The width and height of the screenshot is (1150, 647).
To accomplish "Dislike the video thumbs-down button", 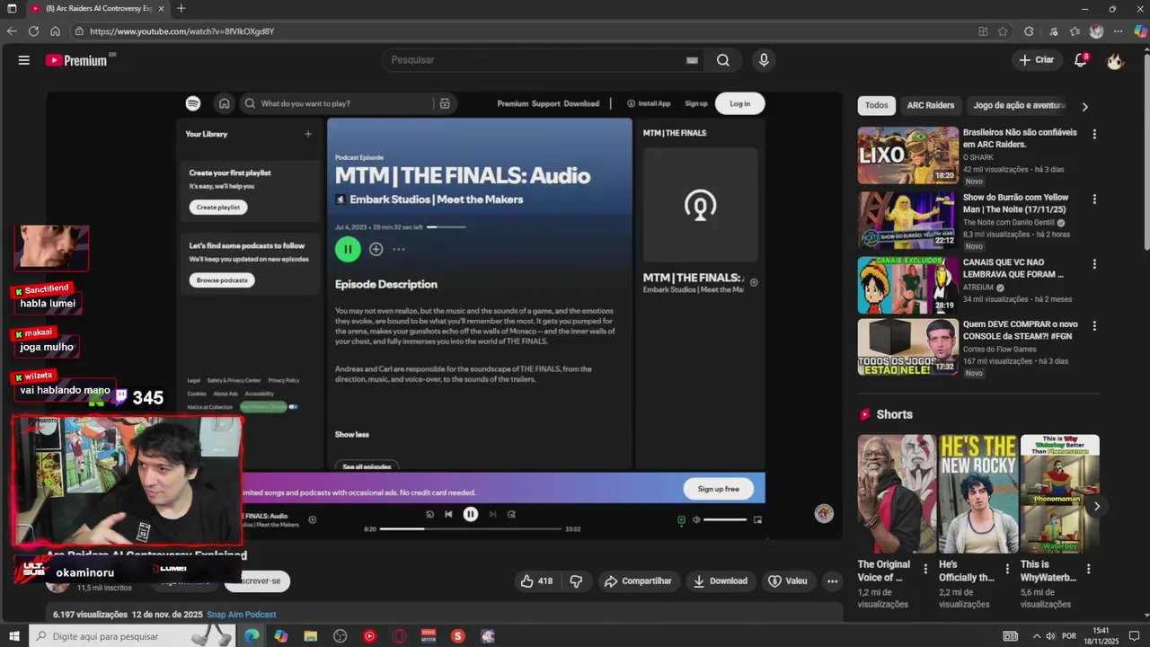I will tap(576, 581).
